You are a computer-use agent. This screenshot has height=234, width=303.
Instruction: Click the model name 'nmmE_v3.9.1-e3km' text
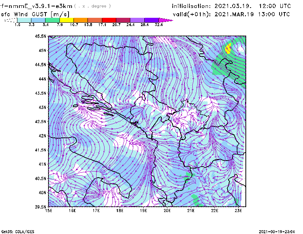[41, 6]
